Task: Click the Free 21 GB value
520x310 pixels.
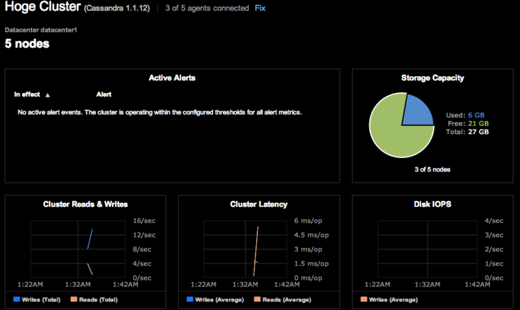Action: click(478, 123)
